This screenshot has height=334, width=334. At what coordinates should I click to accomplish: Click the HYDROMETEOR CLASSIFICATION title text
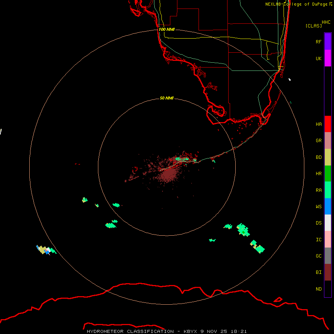(130, 331)
